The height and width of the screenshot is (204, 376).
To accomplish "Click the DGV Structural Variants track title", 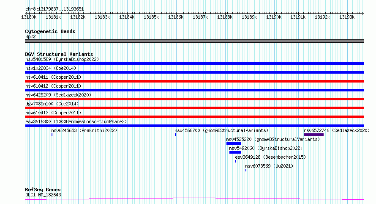I will point(59,54).
